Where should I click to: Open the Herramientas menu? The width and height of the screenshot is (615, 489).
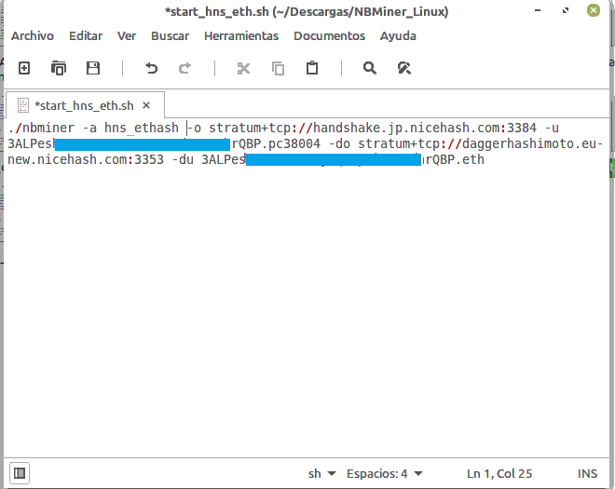click(x=241, y=36)
